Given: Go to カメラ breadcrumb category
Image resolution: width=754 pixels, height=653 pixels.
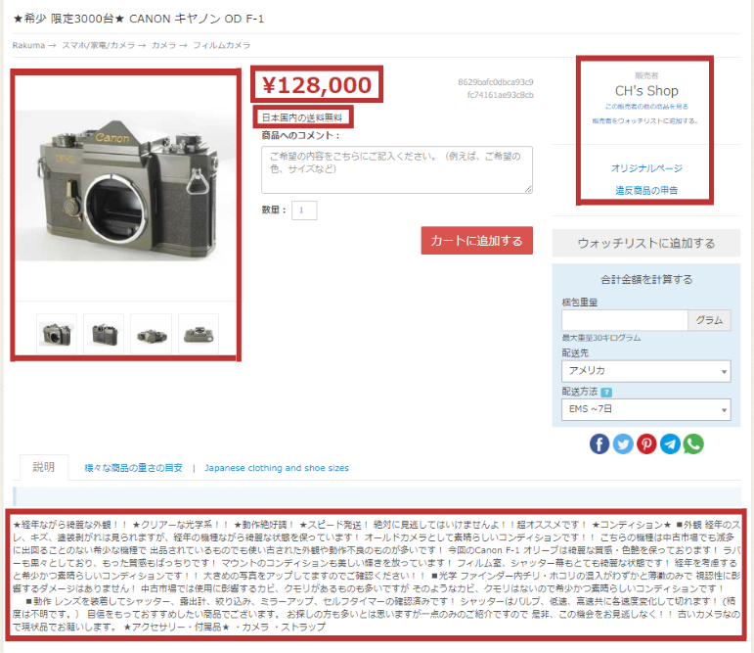Looking at the screenshot, I should coord(163,45).
